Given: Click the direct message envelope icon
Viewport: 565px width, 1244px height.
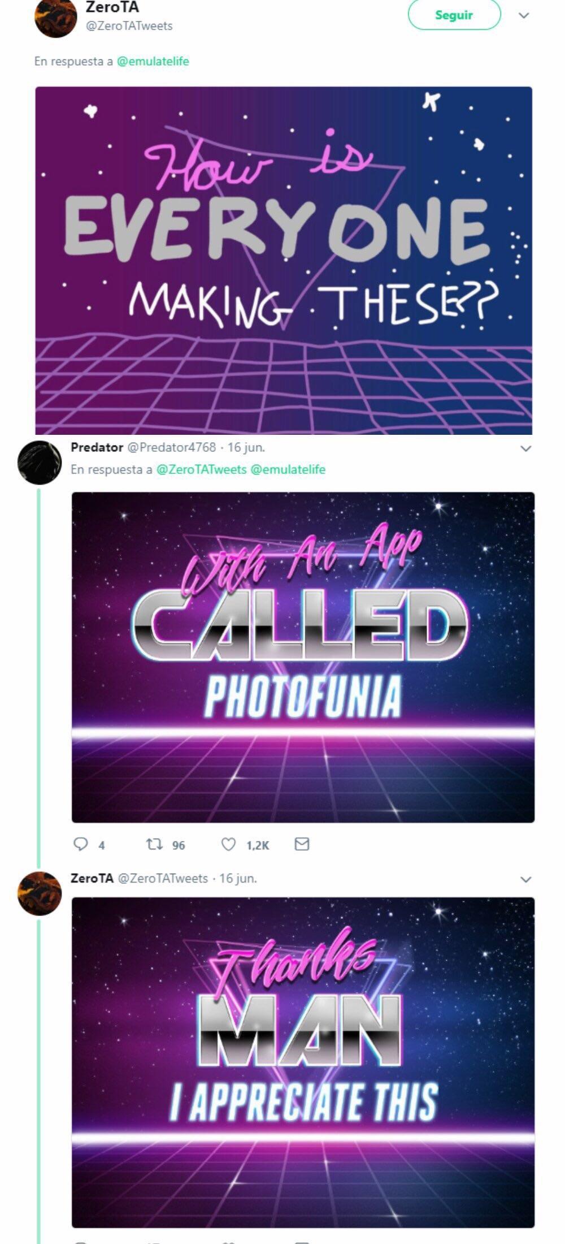Looking at the screenshot, I should point(302,844).
